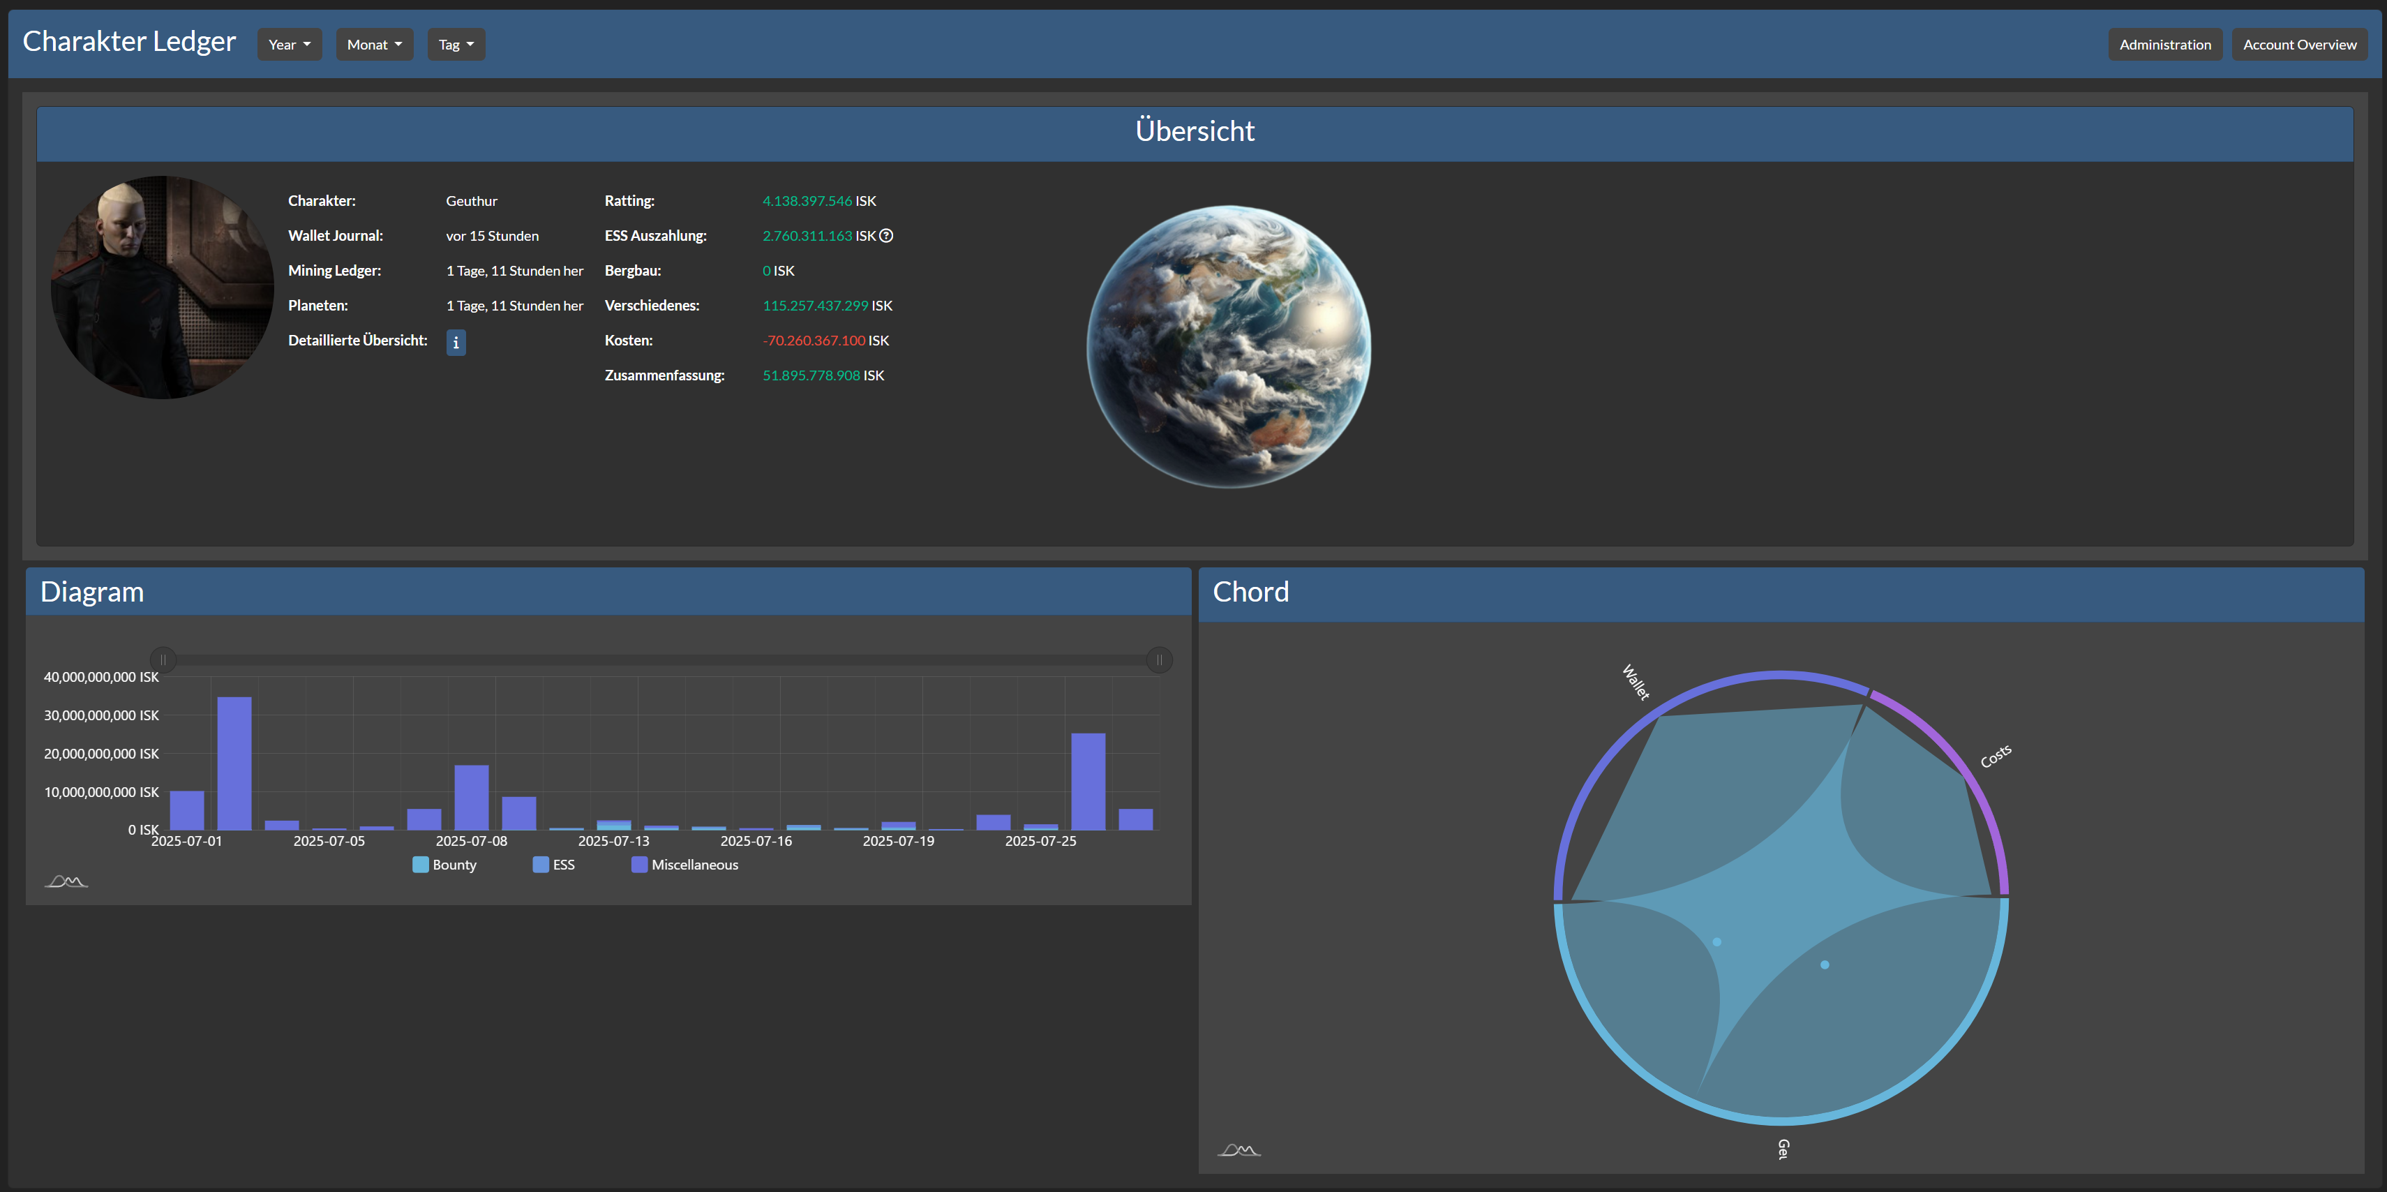The width and height of the screenshot is (2387, 1192).
Task: Click the amCharts logo in Chord panel
Action: tap(1238, 1149)
